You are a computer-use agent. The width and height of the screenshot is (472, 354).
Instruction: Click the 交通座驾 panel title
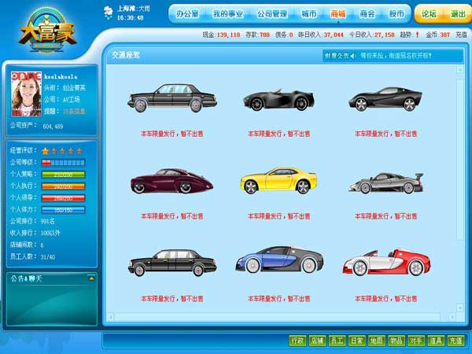click(x=126, y=55)
